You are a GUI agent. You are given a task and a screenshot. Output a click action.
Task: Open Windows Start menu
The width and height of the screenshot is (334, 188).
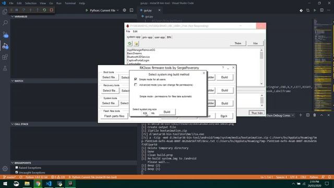pyautogui.click(x=5, y=183)
